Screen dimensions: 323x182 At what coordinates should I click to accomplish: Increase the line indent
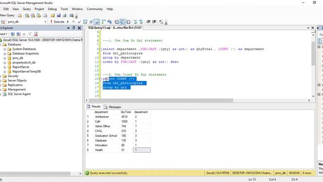(x=154, y=22)
